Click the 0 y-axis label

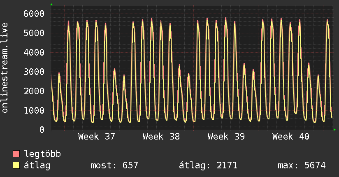pyautogui.click(x=42, y=130)
